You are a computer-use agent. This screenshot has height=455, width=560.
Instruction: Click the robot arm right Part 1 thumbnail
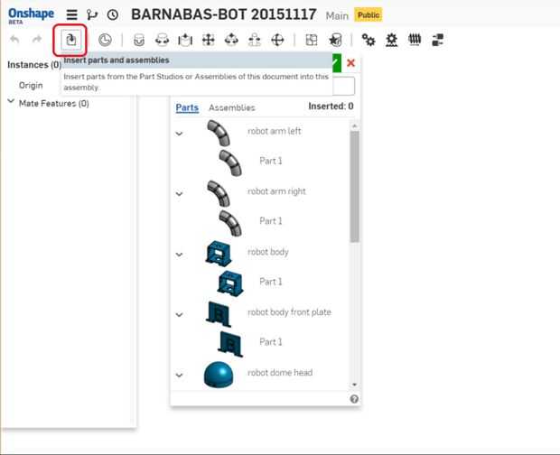(230, 223)
